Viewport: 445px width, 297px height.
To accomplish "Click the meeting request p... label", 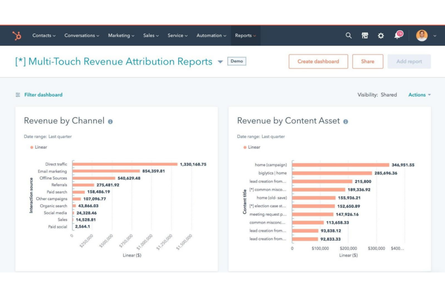I will [268, 214].
